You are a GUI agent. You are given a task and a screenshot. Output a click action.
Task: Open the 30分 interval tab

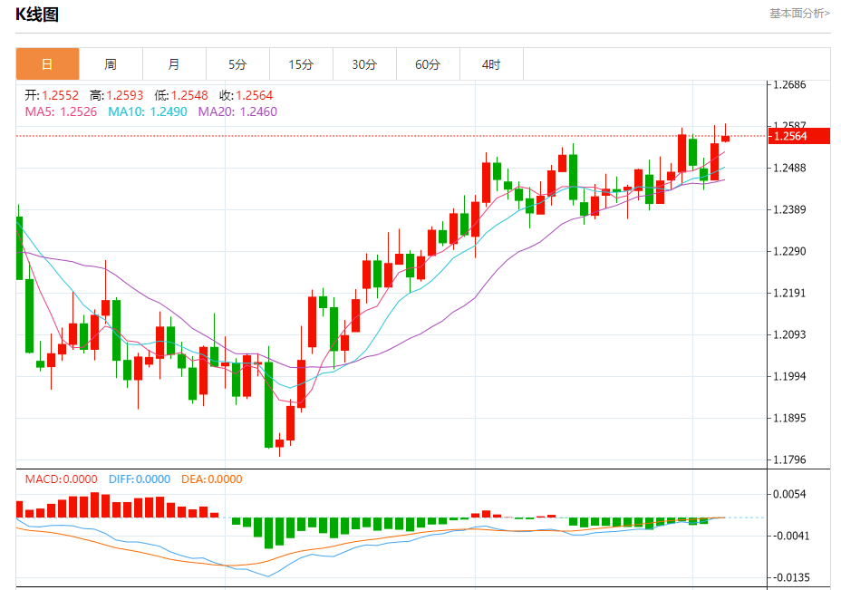click(364, 64)
